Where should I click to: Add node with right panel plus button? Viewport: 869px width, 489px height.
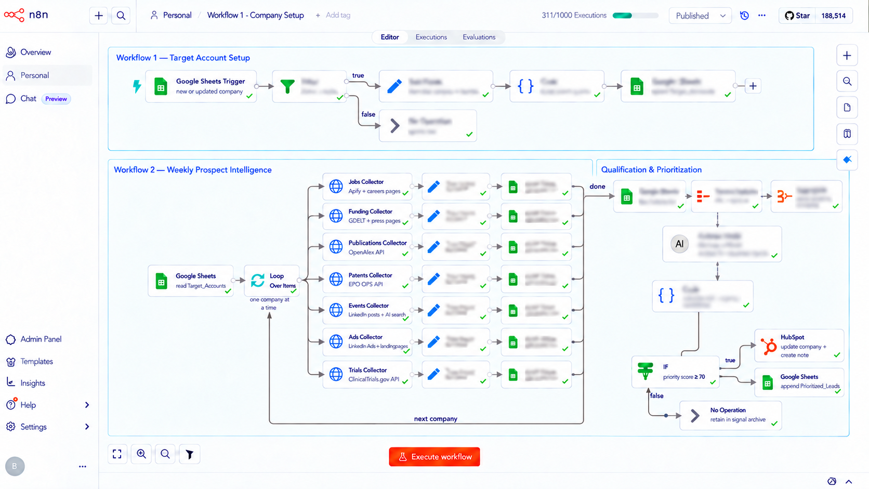pyautogui.click(x=847, y=55)
